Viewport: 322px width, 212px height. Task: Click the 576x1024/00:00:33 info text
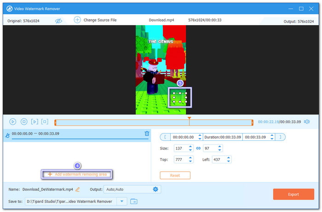pos(205,20)
